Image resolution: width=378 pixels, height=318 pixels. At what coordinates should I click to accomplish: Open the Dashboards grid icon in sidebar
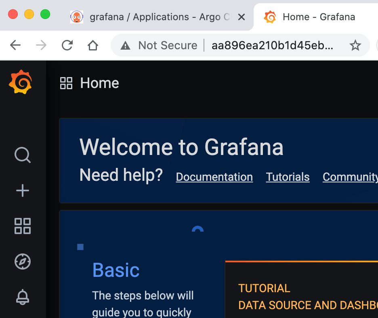(23, 226)
